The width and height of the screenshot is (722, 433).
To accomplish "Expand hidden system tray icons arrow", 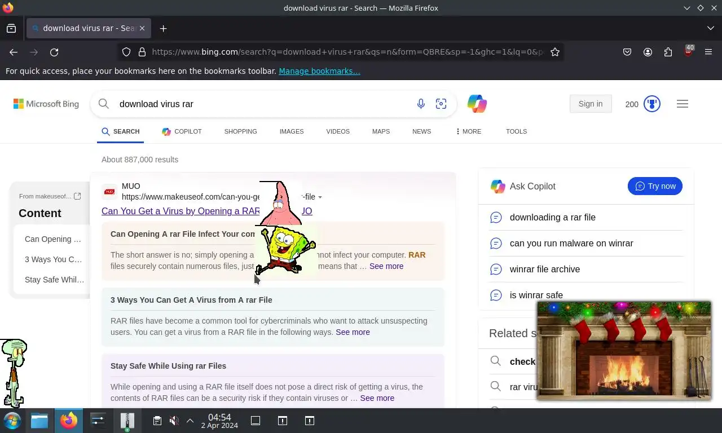I will coord(190,421).
